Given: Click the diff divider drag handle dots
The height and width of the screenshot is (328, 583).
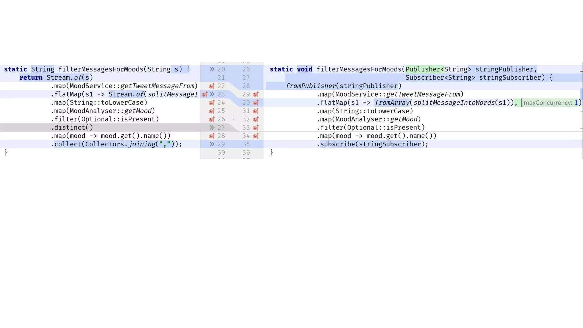Looking at the screenshot, I should point(233,118).
